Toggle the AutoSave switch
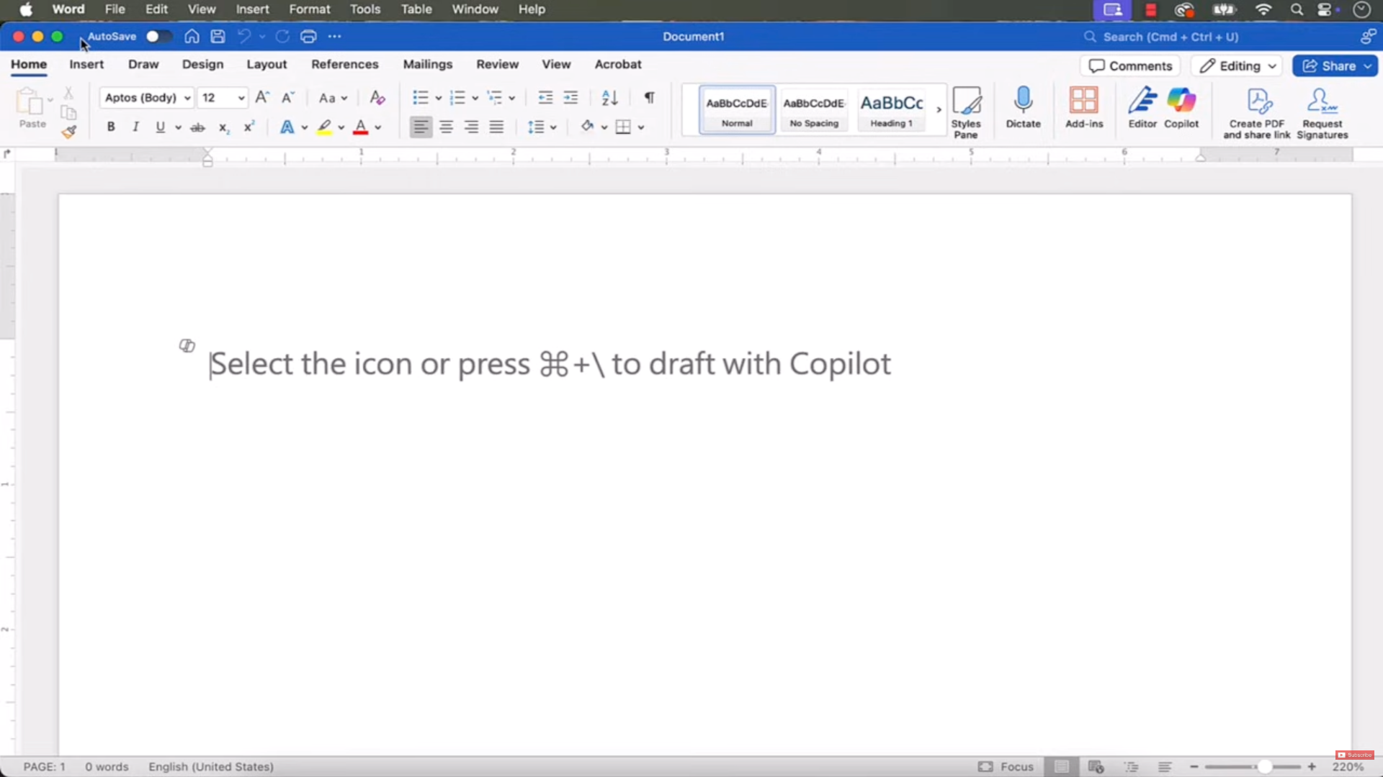The image size is (1383, 777). (158, 37)
